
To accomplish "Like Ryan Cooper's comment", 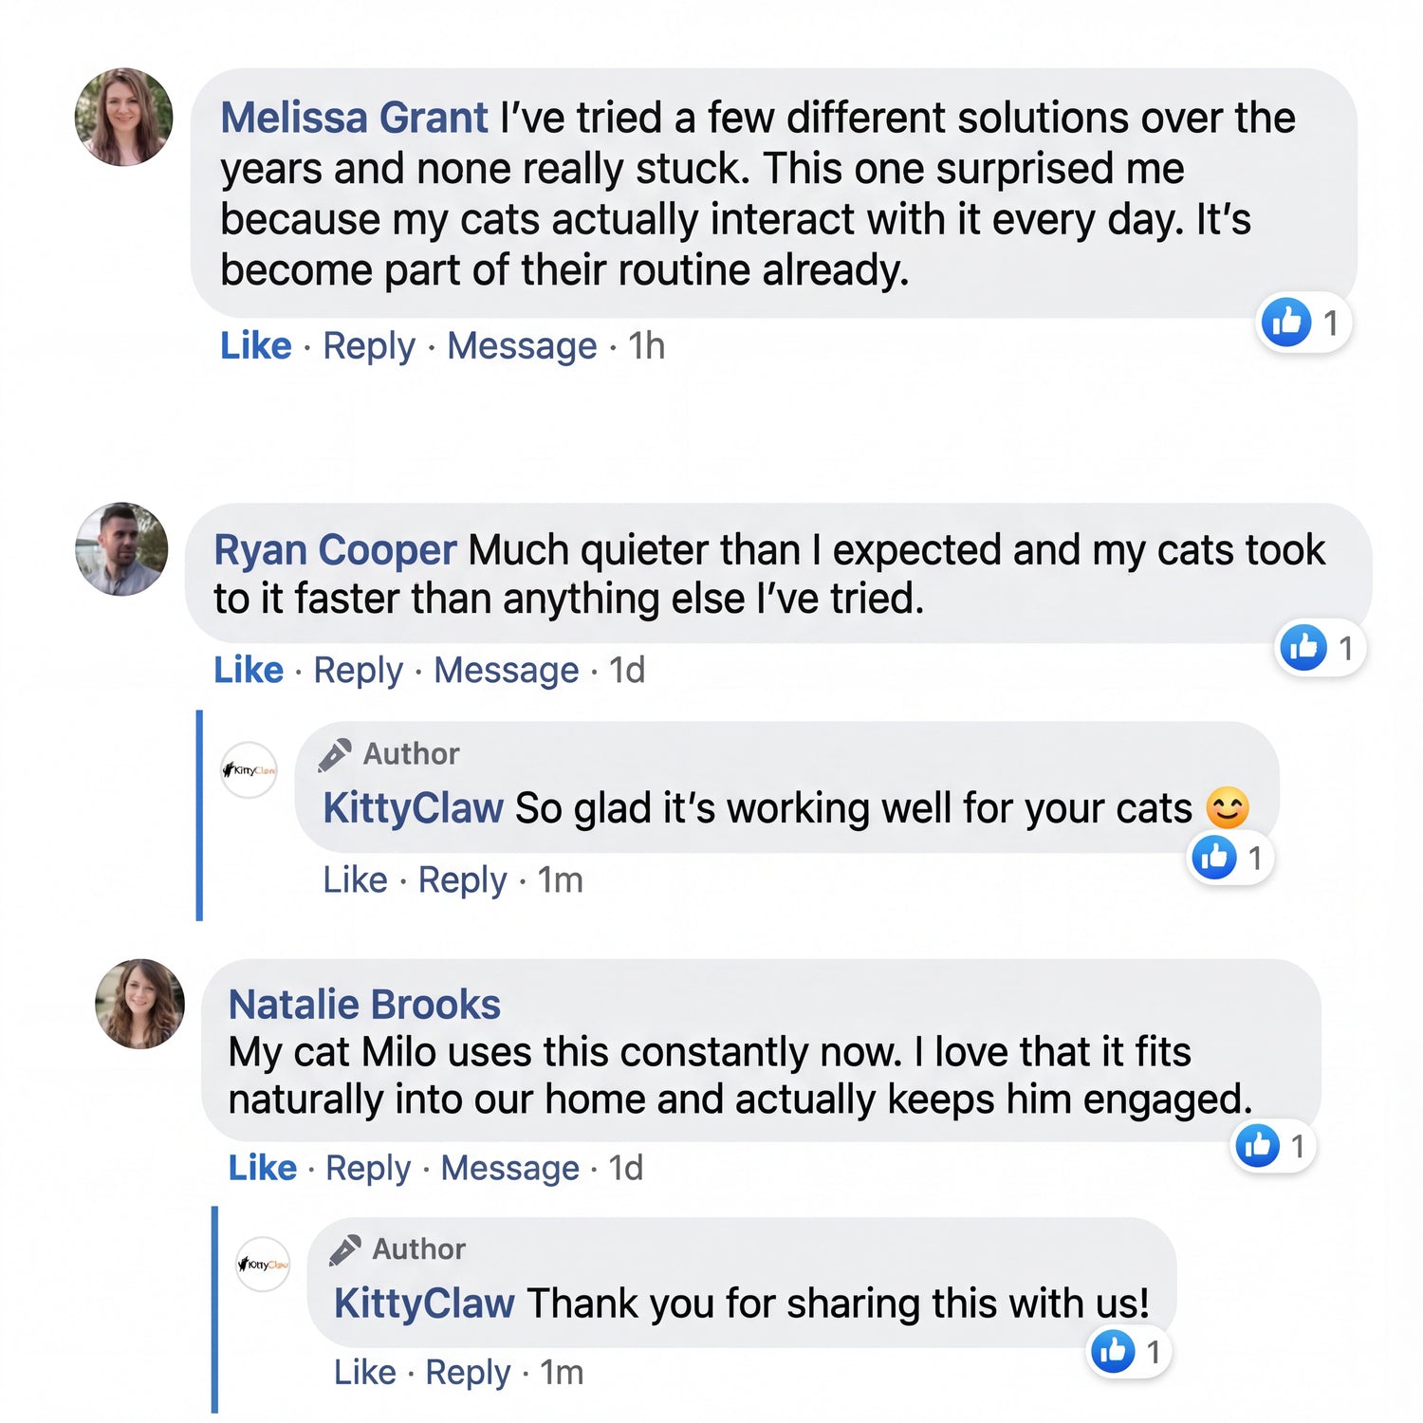I will click(249, 671).
